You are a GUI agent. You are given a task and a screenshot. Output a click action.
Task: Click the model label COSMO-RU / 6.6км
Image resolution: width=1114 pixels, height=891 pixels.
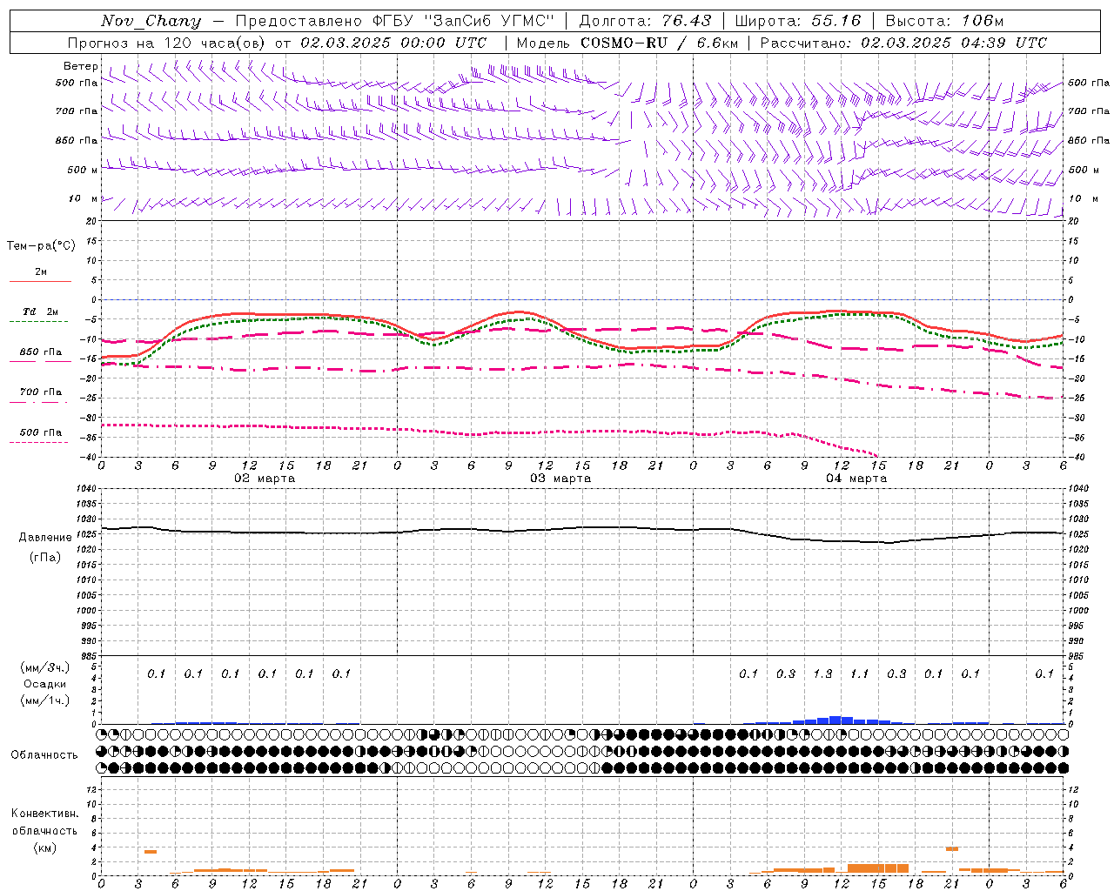(x=659, y=43)
